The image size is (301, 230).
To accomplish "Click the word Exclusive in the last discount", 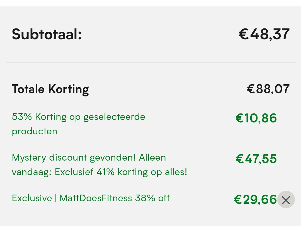I will [32, 198].
